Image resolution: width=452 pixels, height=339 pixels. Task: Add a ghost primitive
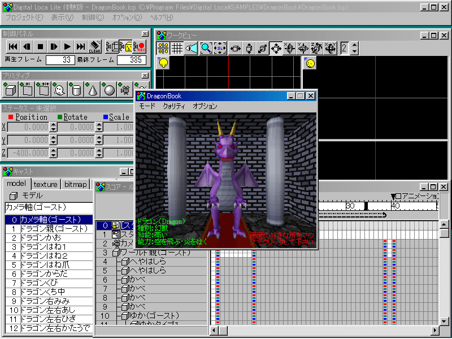coord(59,89)
